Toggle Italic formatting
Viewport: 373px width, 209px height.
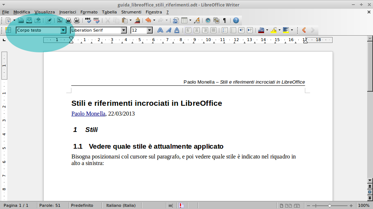point(169,30)
